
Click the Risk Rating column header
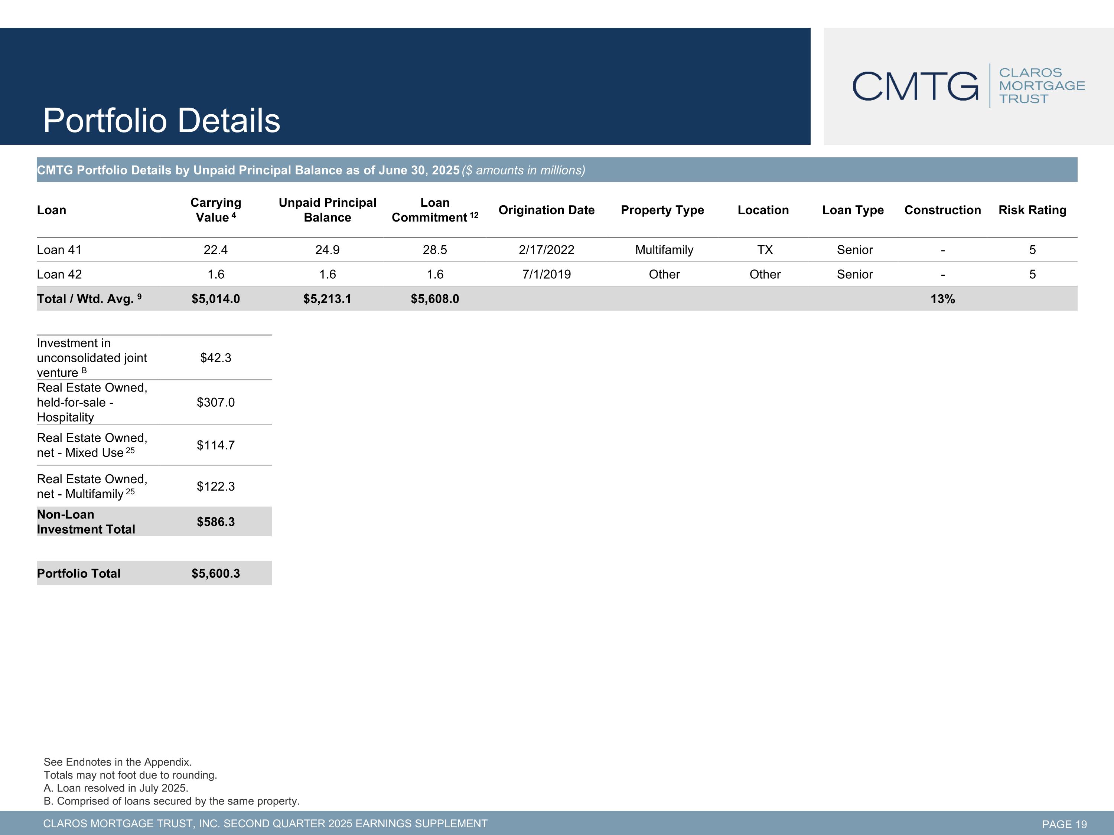[1032, 210]
